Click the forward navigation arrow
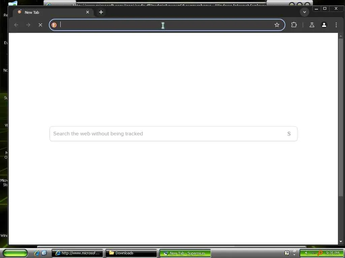This screenshot has height=258, width=345. point(28,25)
